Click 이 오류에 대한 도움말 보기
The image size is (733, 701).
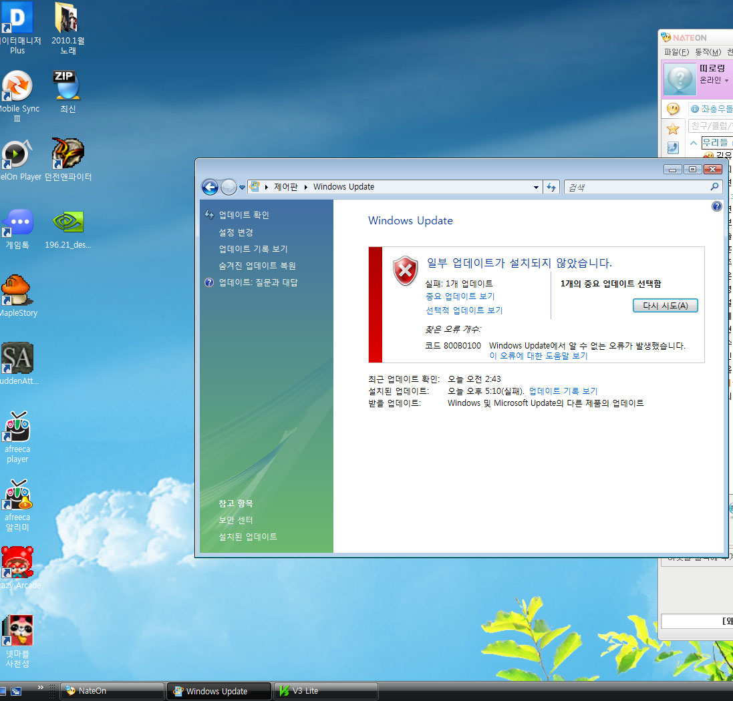pos(538,356)
